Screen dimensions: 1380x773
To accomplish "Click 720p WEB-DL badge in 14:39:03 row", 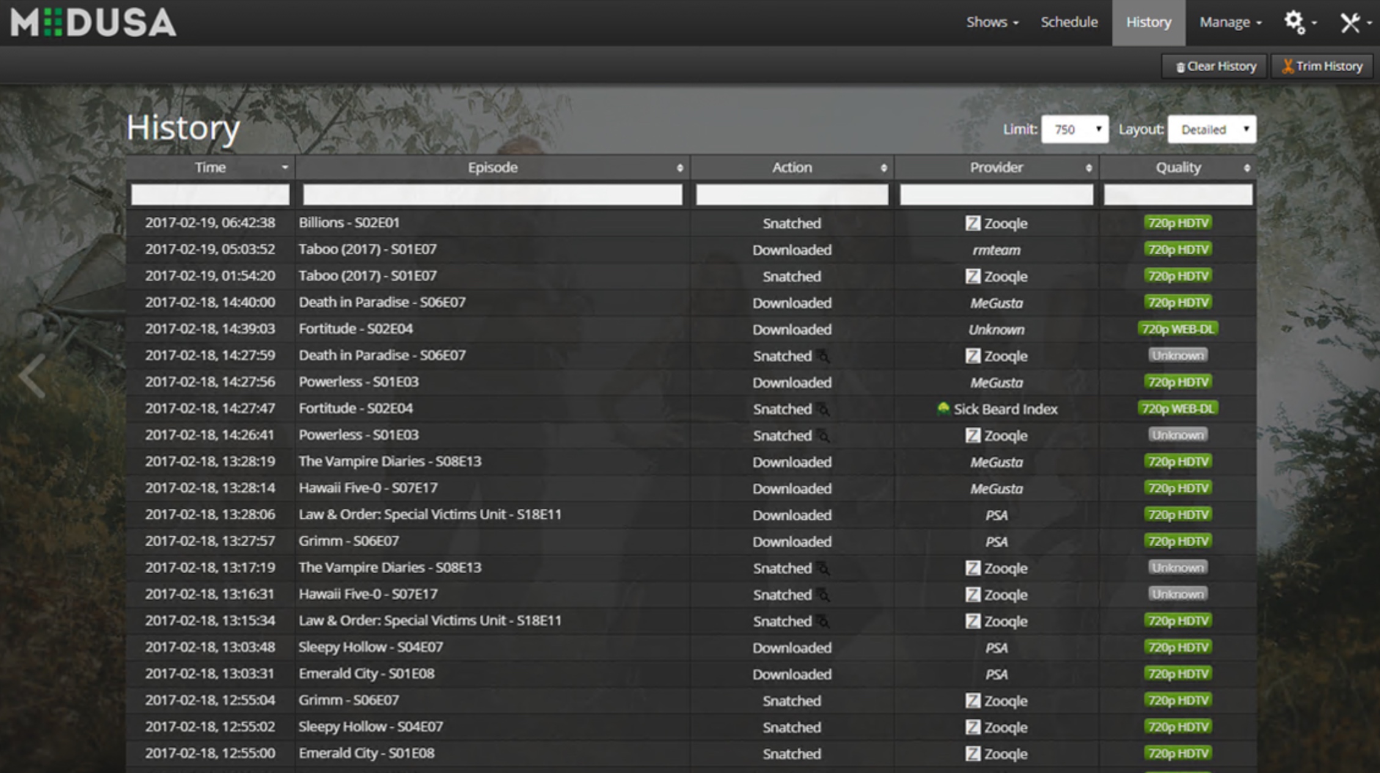I will click(1178, 329).
